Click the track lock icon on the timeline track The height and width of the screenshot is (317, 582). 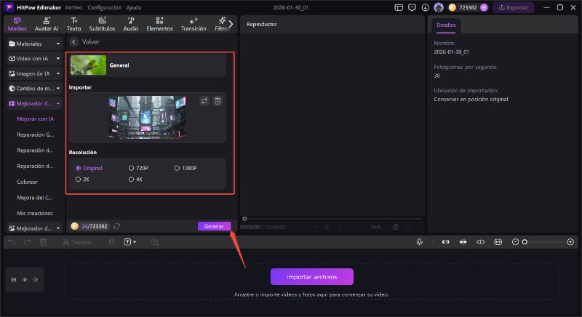(x=14, y=279)
